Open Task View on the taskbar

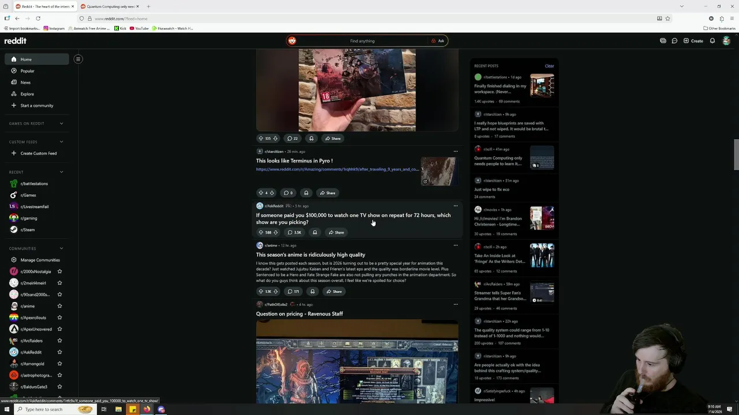(x=104, y=409)
